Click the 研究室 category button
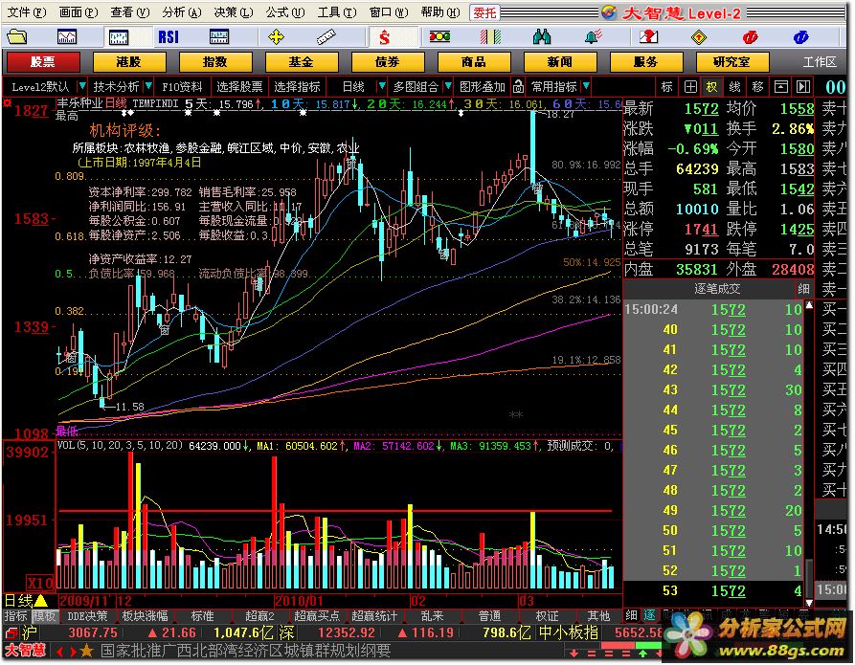The image size is (855, 665). [x=731, y=62]
